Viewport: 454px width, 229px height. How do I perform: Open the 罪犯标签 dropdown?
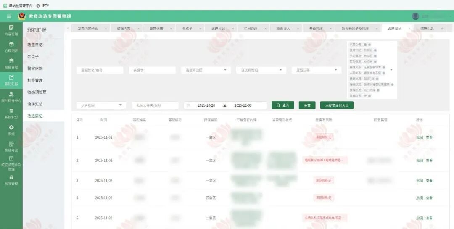317,70
